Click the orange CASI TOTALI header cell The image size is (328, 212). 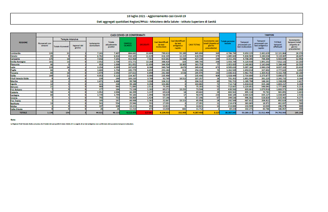coord(194,44)
